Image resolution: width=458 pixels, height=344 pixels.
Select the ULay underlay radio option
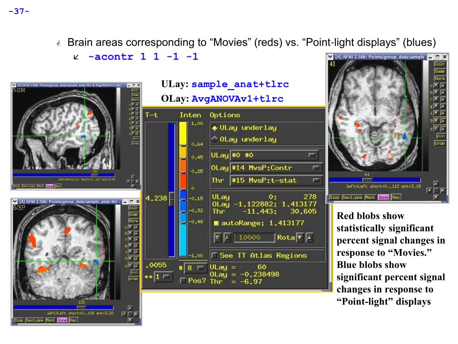[215, 128]
